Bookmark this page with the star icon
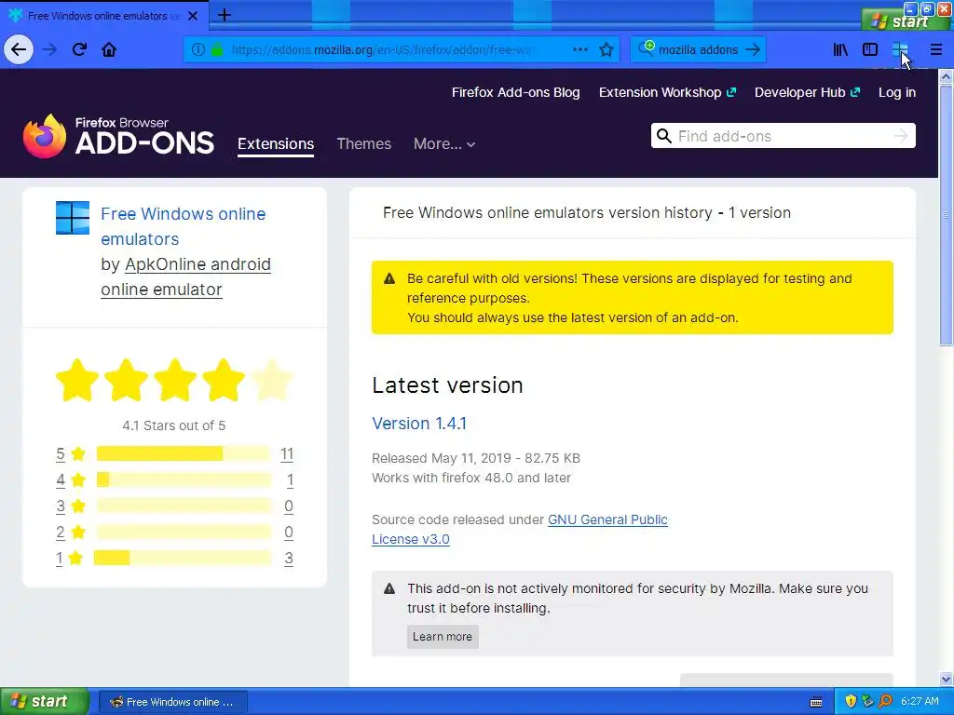The height and width of the screenshot is (715, 954). point(606,49)
